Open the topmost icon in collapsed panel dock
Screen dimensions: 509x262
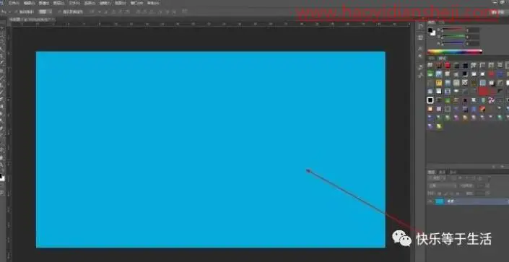coord(421,27)
